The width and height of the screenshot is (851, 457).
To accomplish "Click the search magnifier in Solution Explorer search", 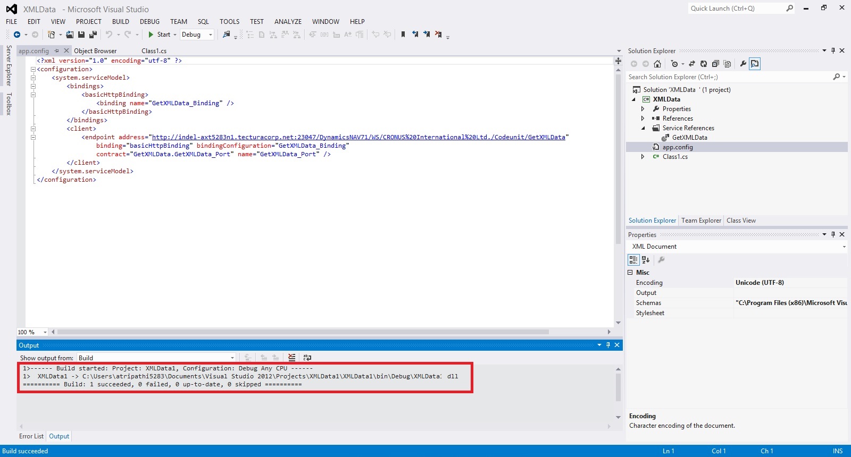I will (837, 77).
